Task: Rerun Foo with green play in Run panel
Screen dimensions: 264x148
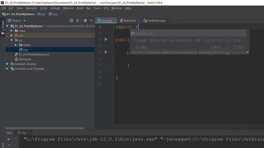Action: pyautogui.click(x=9, y=139)
